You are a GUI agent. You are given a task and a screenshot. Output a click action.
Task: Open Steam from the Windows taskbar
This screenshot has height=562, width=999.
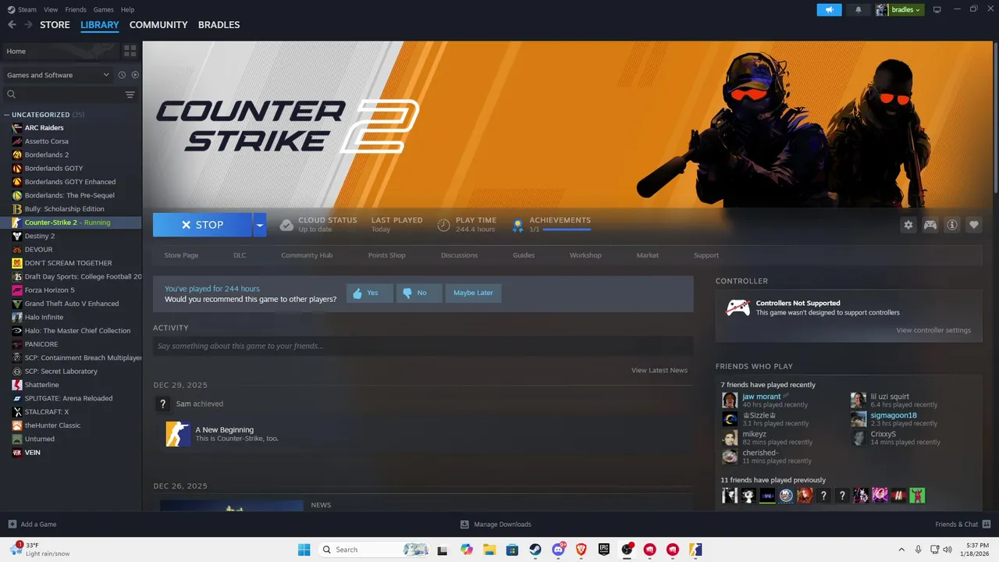tap(535, 550)
